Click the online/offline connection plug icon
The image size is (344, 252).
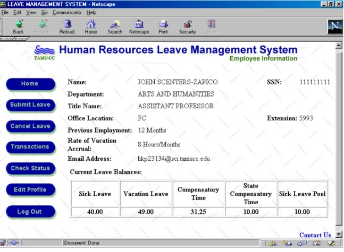point(14,243)
